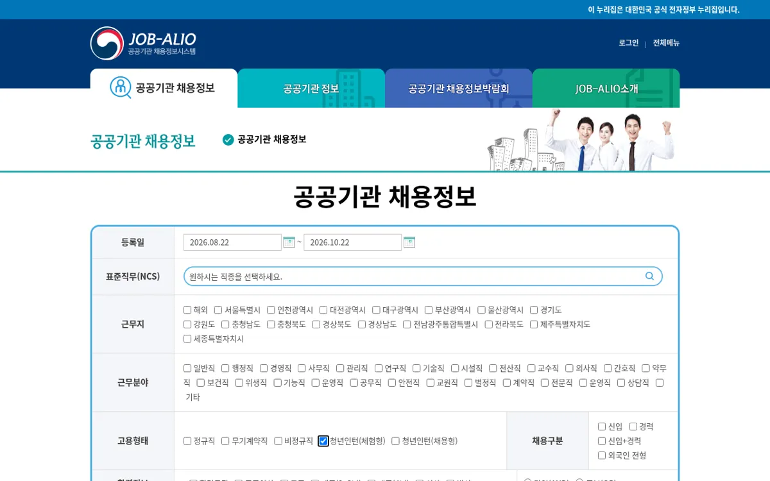Viewport: 770px width, 481px height.
Task: Tick the 비정규직 checkbox
Action: tap(278, 441)
